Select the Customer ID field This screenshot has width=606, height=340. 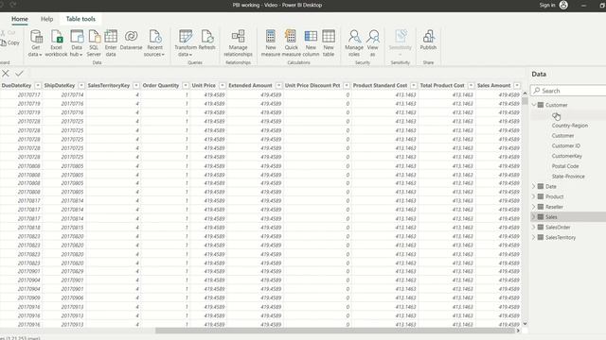click(x=566, y=145)
